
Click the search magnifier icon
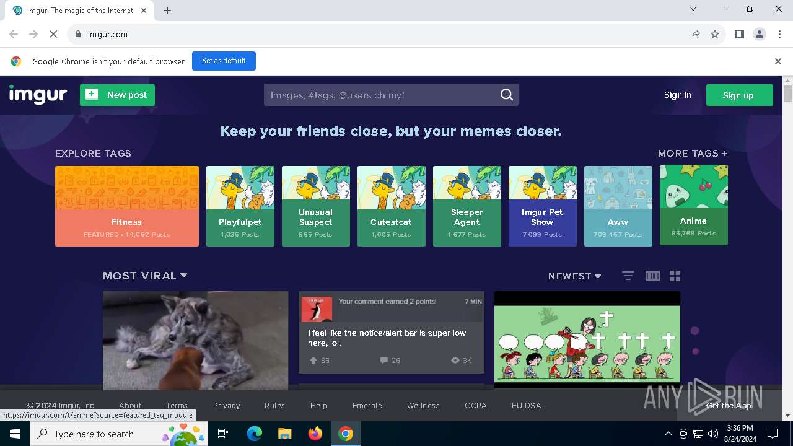pyautogui.click(x=507, y=95)
